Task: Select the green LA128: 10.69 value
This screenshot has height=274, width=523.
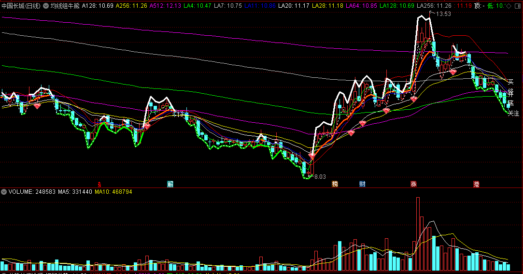Action: (x=397, y=6)
